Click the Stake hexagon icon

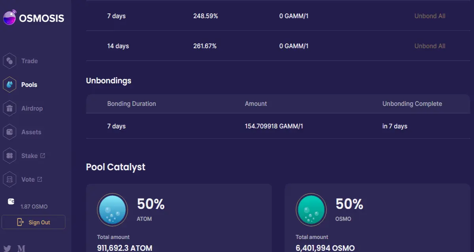tap(9, 156)
